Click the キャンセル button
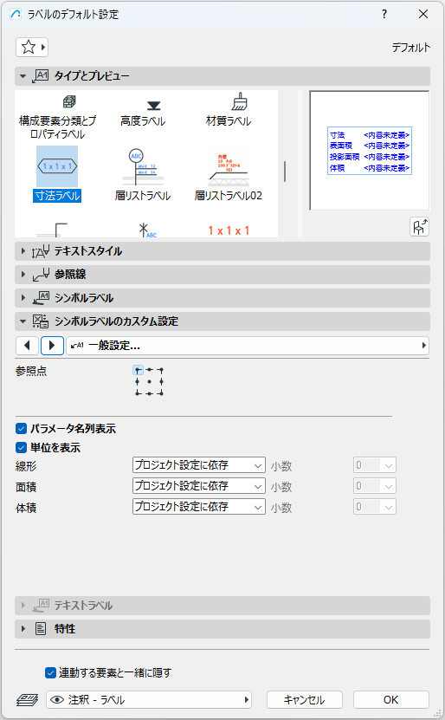Image resolution: width=445 pixels, height=720 pixels. (x=305, y=700)
